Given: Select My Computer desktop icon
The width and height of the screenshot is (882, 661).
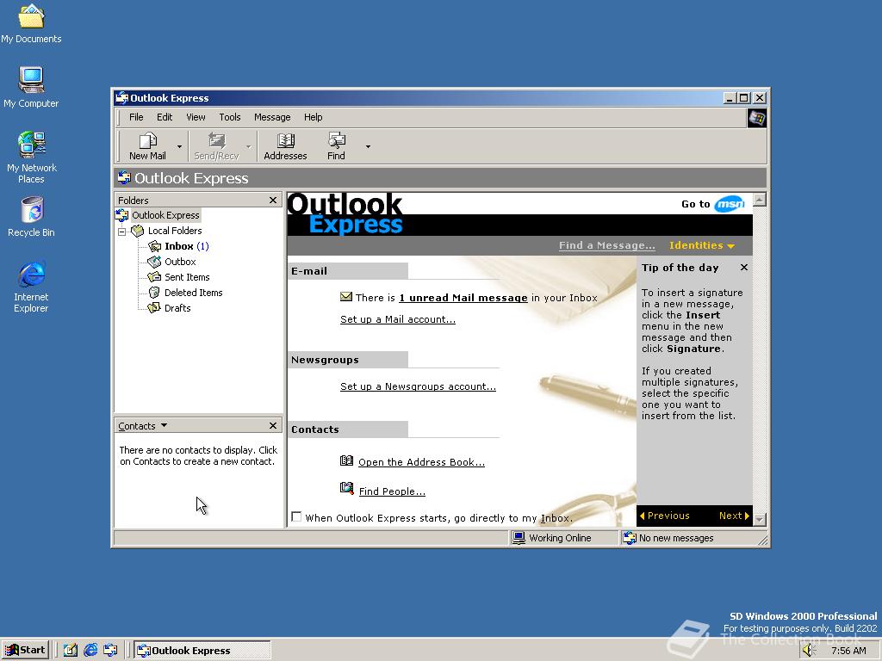Looking at the screenshot, I should [x=31, y=80].
